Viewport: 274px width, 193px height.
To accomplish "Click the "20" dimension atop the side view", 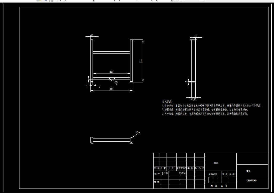I will point(196,36).
